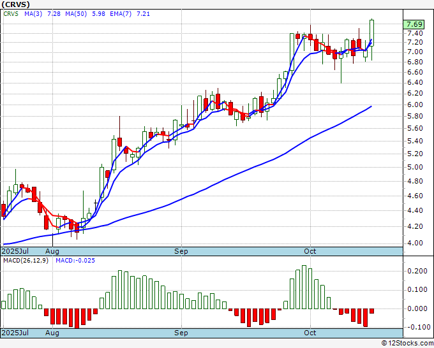The width and height of the screenshot is (434, 348).
Task: Click the MA(3) legend label
Action: (x=33, y=13)
